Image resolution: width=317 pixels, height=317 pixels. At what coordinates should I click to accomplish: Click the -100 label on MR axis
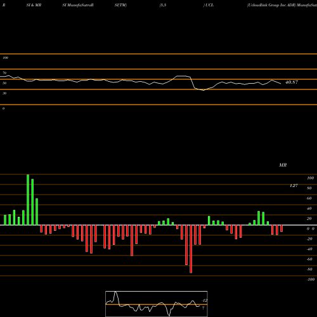click(x=311, y=280)
